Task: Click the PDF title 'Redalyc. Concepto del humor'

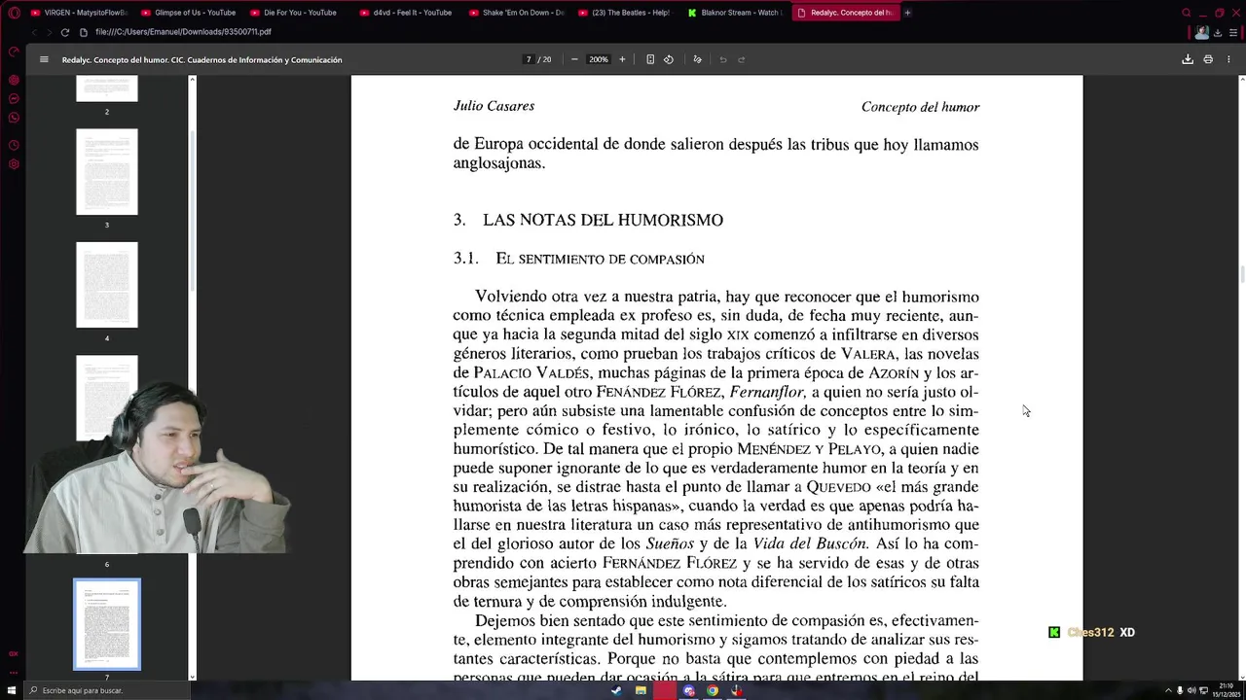Action: (x=202, y=59)
